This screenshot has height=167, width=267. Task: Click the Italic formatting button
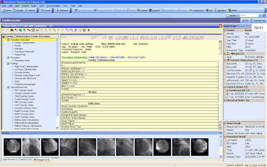point(150,37)
